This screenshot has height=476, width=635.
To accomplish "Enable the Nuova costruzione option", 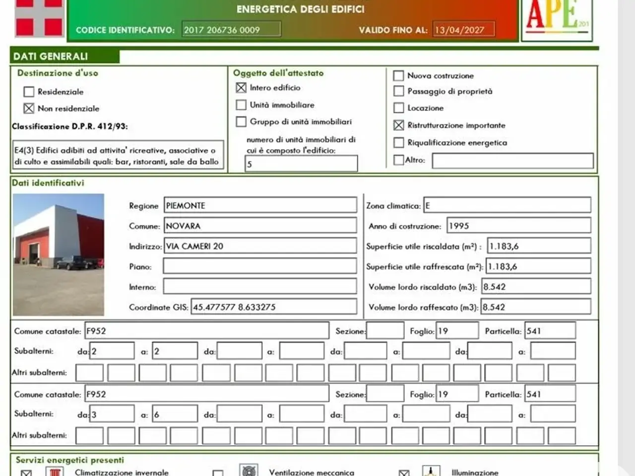I will (398, 76).
